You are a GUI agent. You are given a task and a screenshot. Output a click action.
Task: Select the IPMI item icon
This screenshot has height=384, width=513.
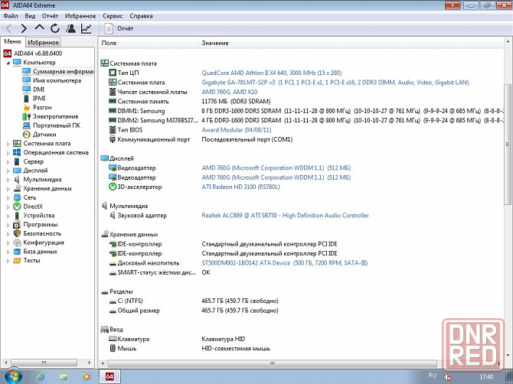pos(27,99)
